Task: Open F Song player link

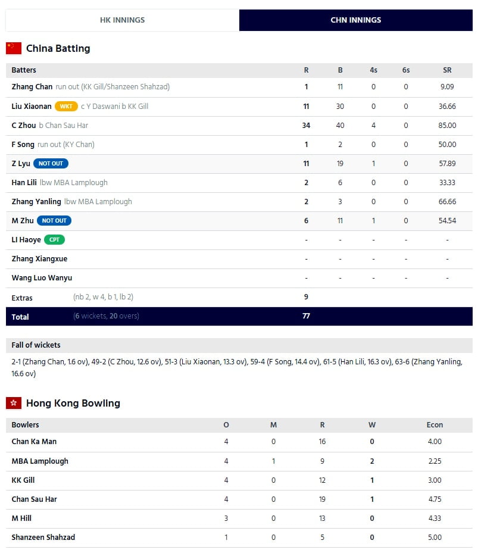Action: (23, 145)
